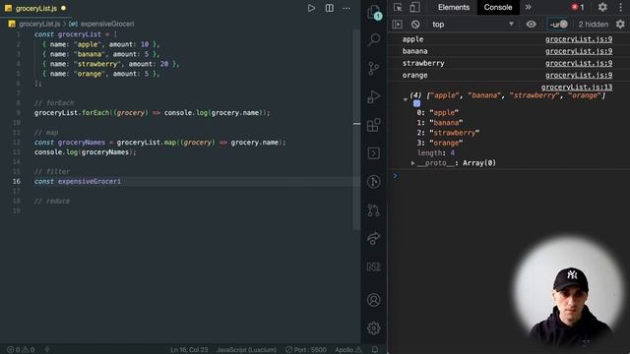Open the pull requests icon in activity bar
The width and height of the screenshot is (630, 354).
374,210
